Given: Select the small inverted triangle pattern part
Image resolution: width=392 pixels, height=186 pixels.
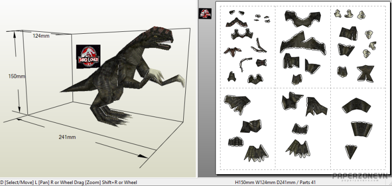Looking at the screenshot, I should [351, 152].
